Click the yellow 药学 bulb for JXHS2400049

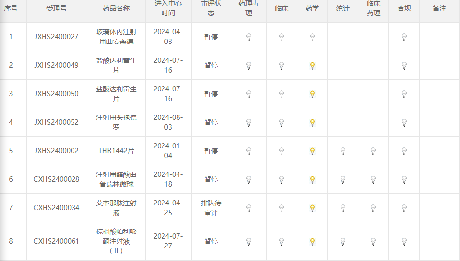pyautogui.click(x=312, y=65)
